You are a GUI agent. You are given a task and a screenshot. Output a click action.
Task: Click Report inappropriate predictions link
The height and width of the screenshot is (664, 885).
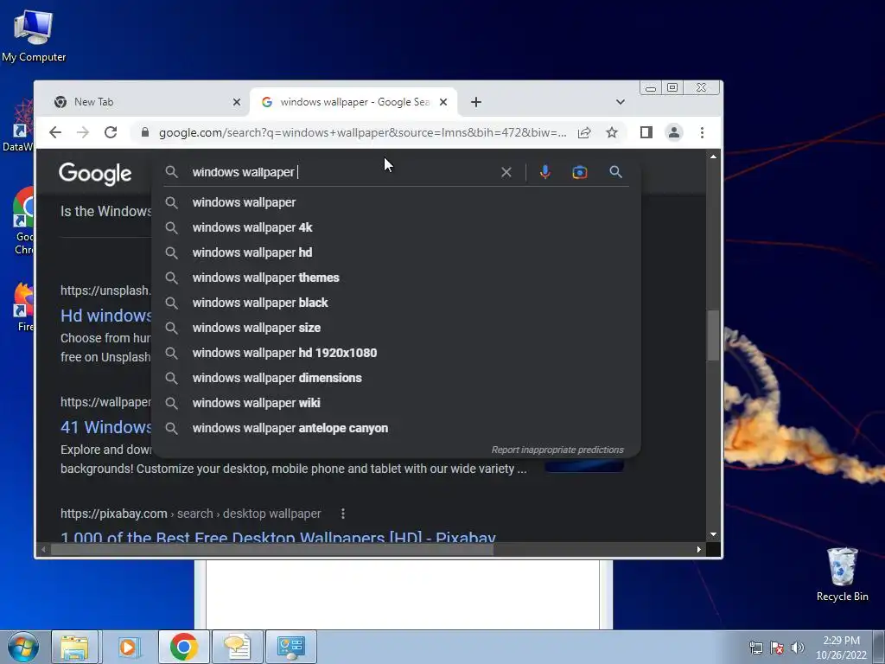click(x=557, y=450)
